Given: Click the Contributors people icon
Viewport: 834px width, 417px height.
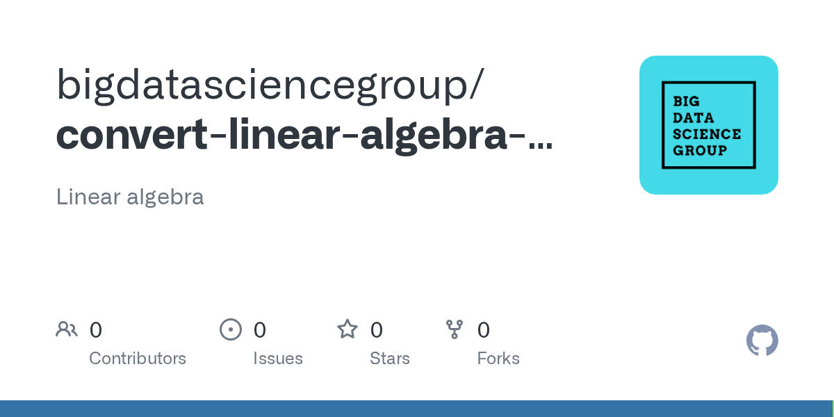Looking at the screenshot, I should click(67, 329).
